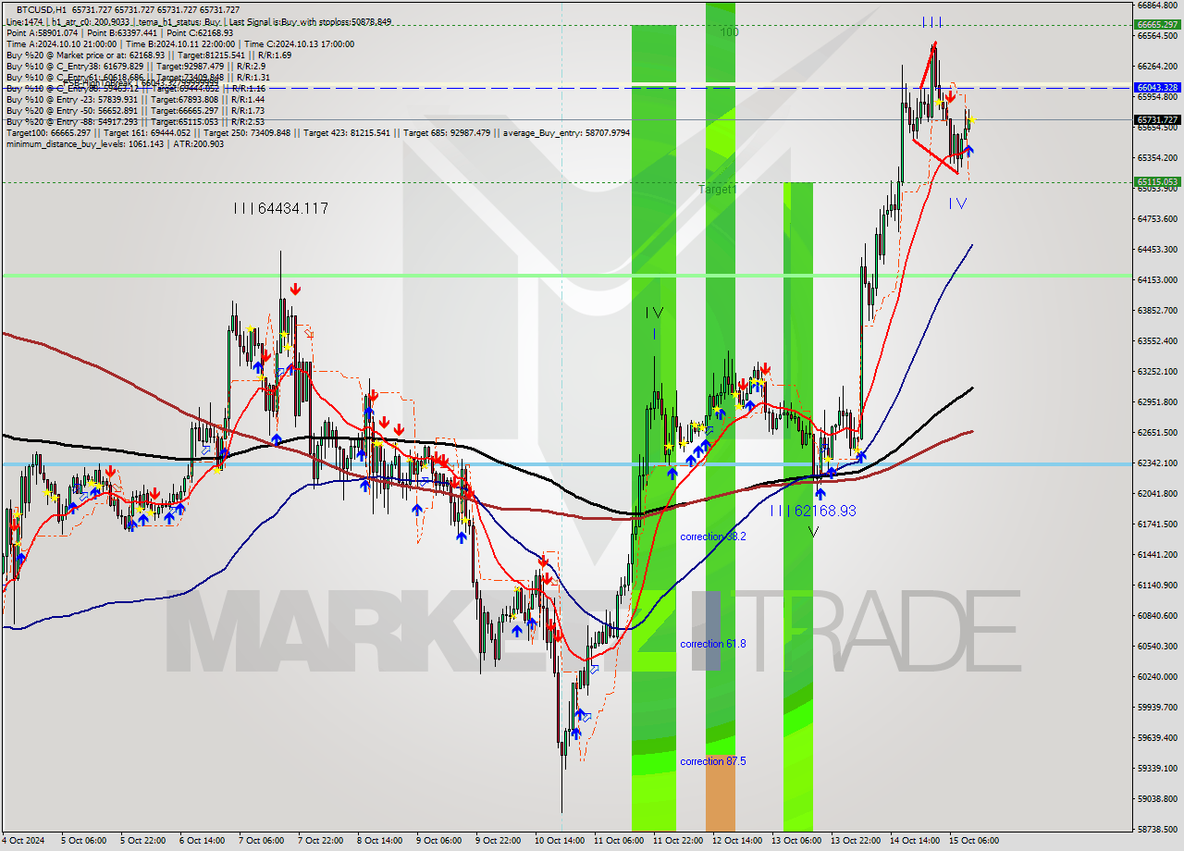
Task: Select the 'Buy %20 @ Entry -88: 54917.293' line
Action: point(135,121)
